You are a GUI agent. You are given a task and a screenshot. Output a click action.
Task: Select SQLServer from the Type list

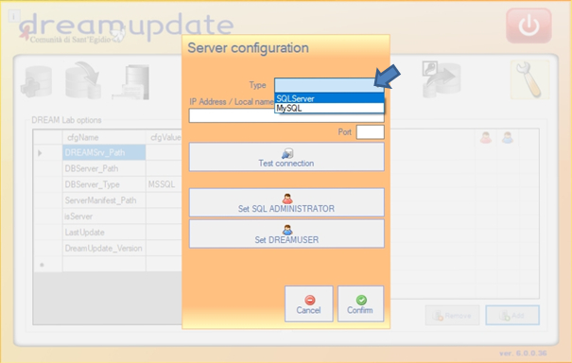(x=329, y=98)
